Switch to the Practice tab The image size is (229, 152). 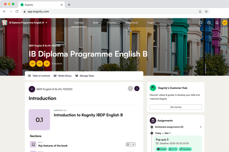pos(112,23)
